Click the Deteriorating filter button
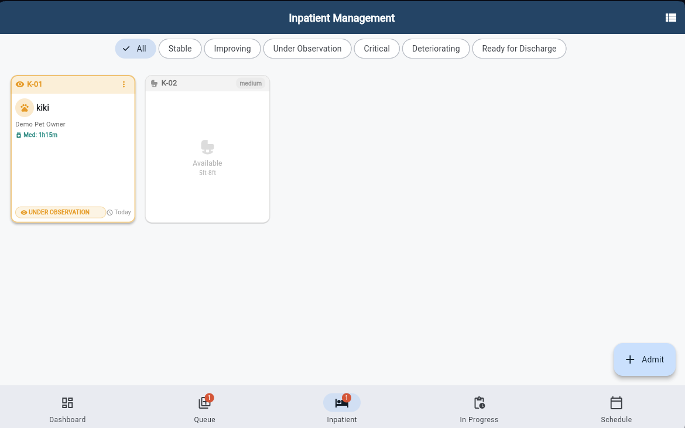Viewport: 685px width, 428px height. 436,49
